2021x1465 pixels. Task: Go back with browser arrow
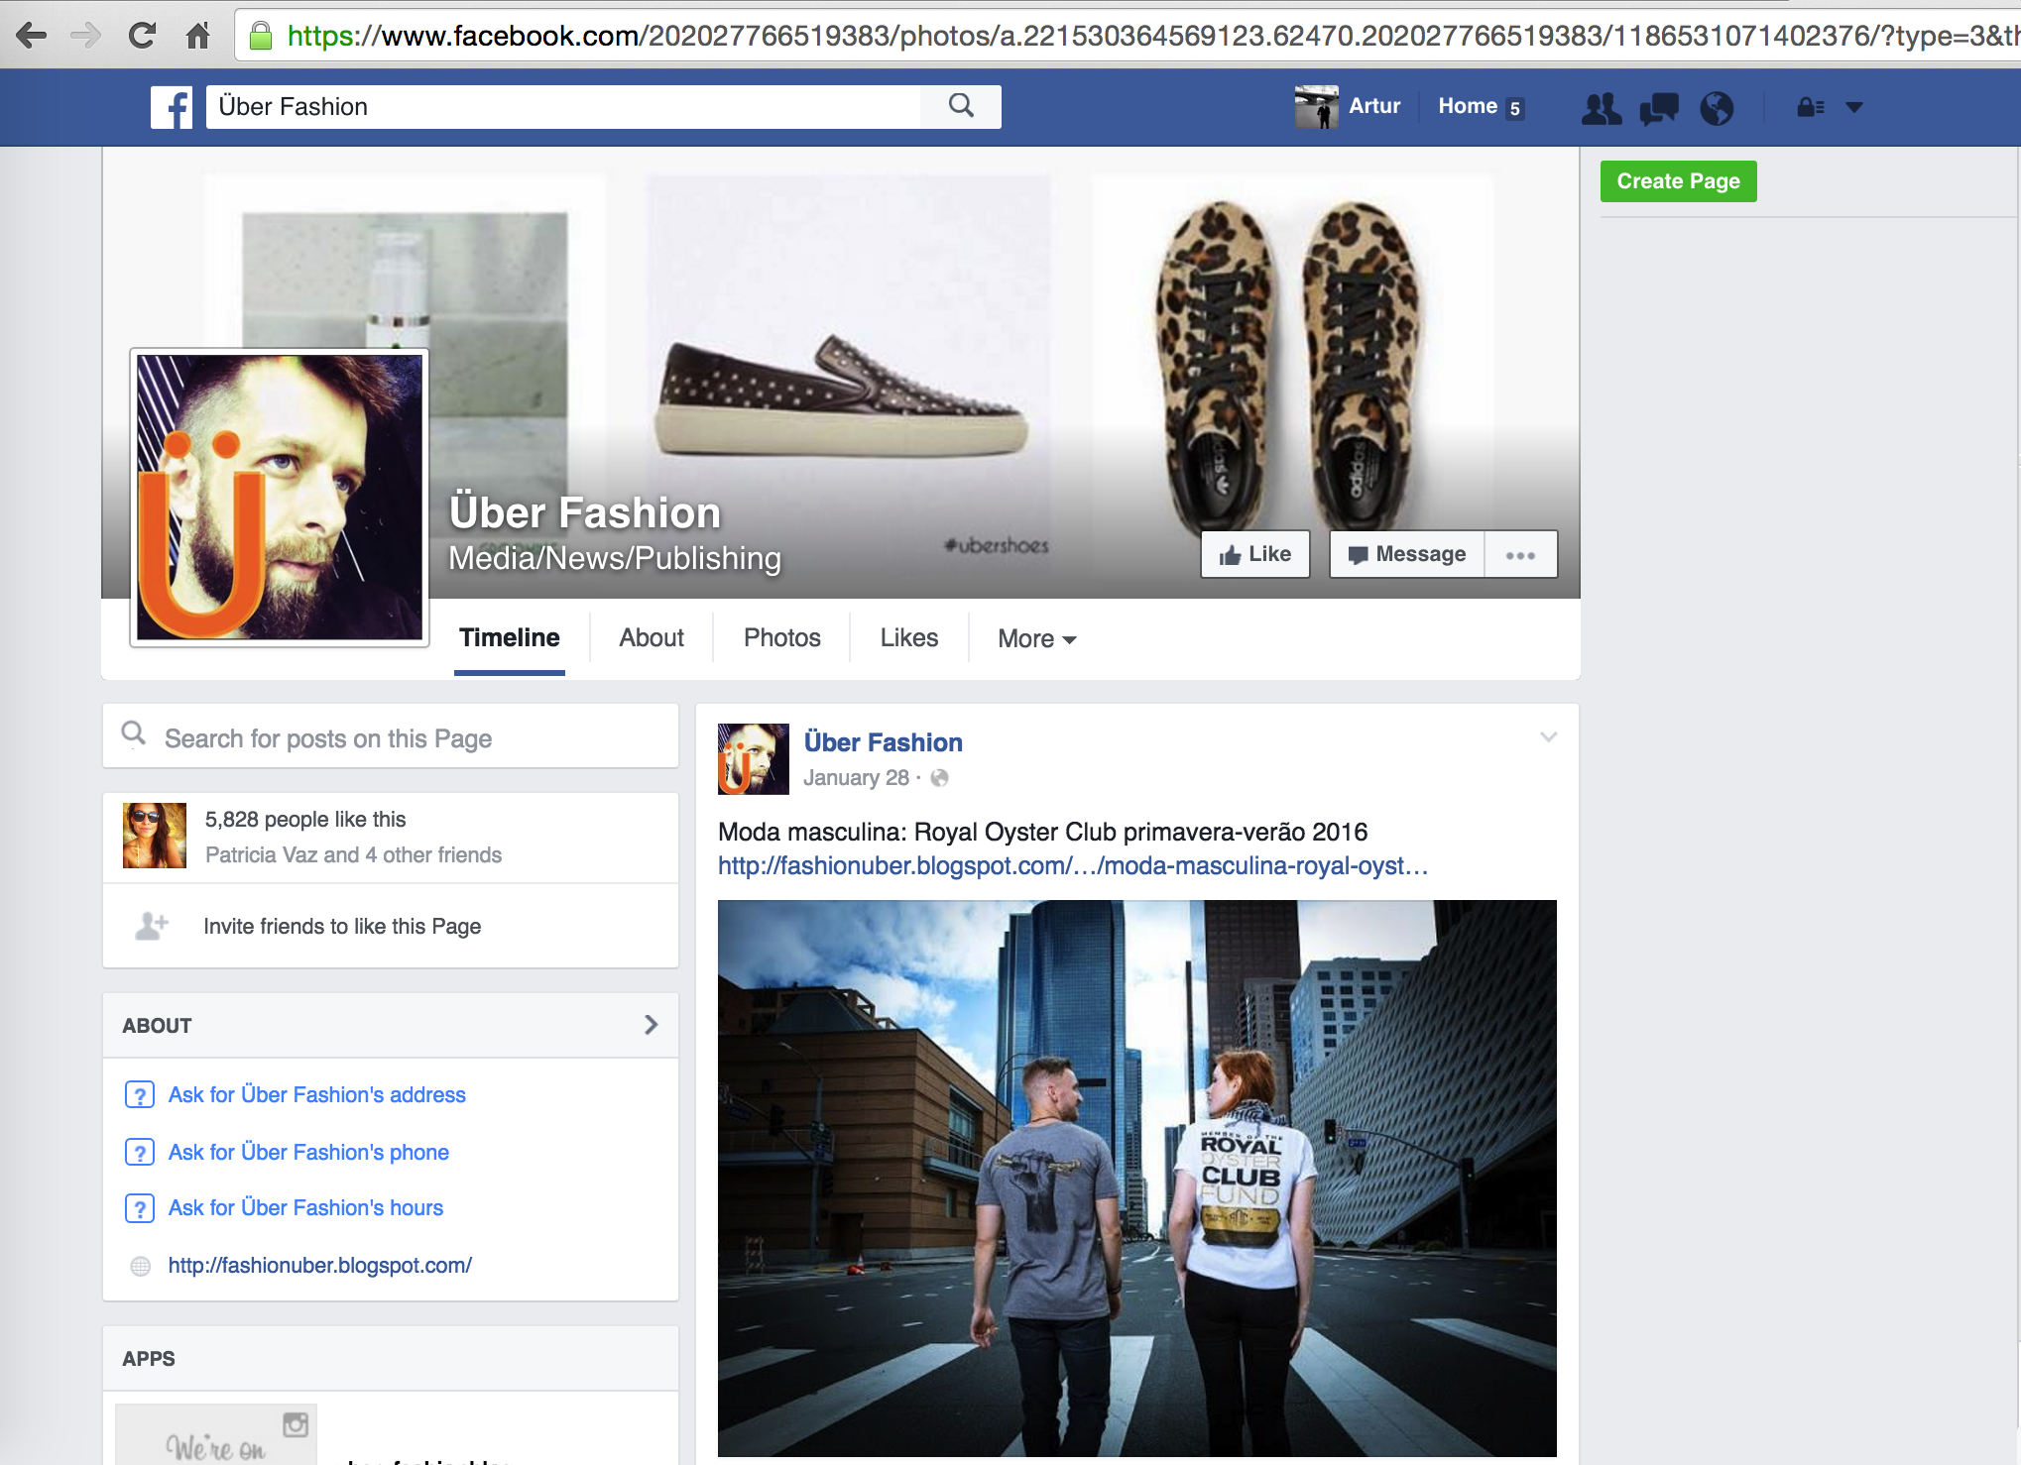click(31, 36)
